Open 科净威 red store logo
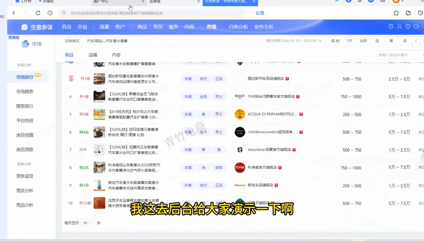Image resolution: width=424 pixels, height=241 pixels. pyautogui.click(x=240, y=168)
